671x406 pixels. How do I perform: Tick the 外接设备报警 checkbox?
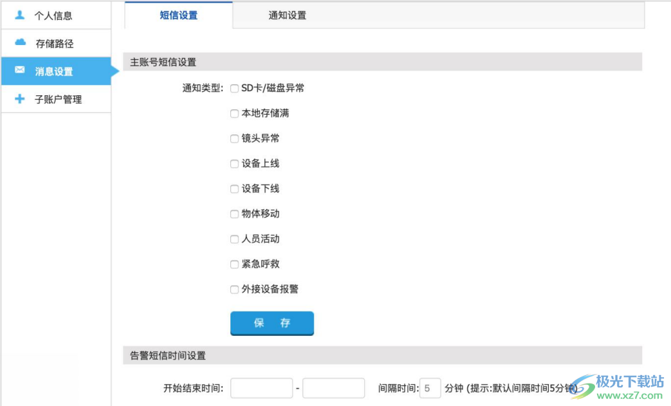(235, 290)
